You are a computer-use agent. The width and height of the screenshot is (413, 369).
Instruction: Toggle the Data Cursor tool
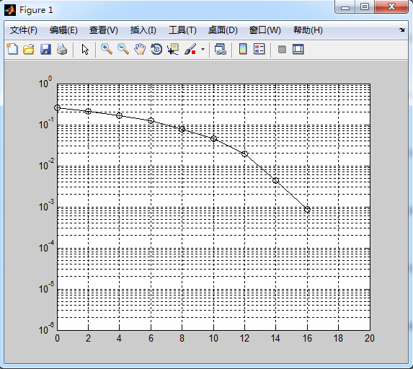pos(173,49)
